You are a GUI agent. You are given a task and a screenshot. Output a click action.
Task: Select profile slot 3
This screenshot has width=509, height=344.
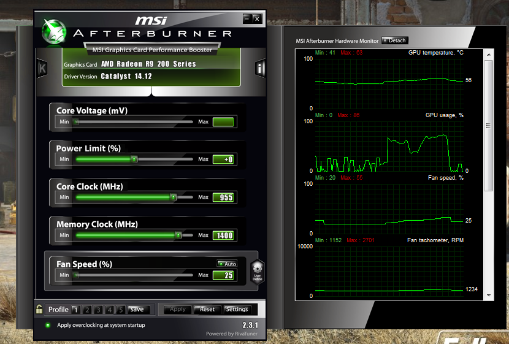(98, 310)
